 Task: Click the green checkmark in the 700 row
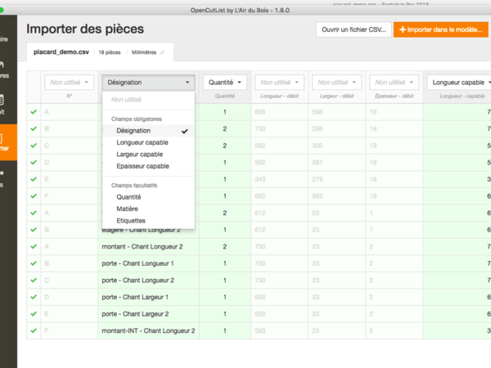[x=34, y=129]
